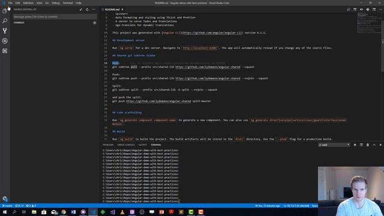Click the line and column status indicator
The height and width of the screenshot is (216, 384).
tap(296, 206)
